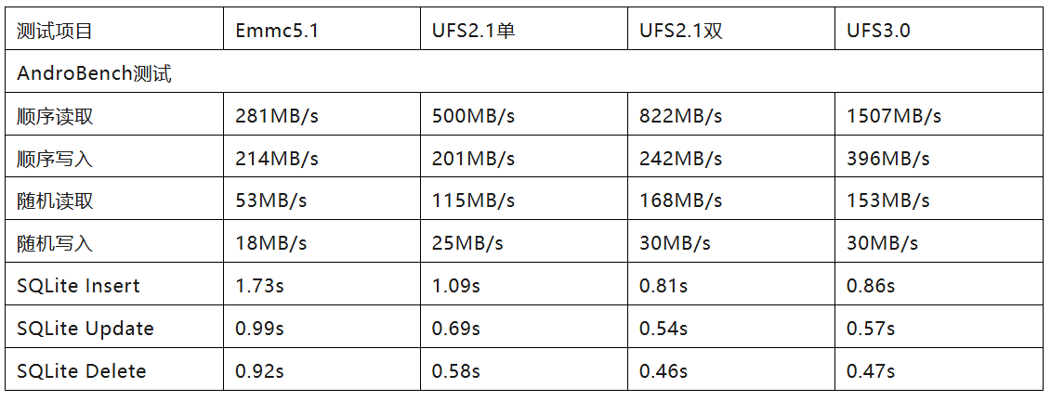Click the 随机读取 row label

(x=55, y=200)
